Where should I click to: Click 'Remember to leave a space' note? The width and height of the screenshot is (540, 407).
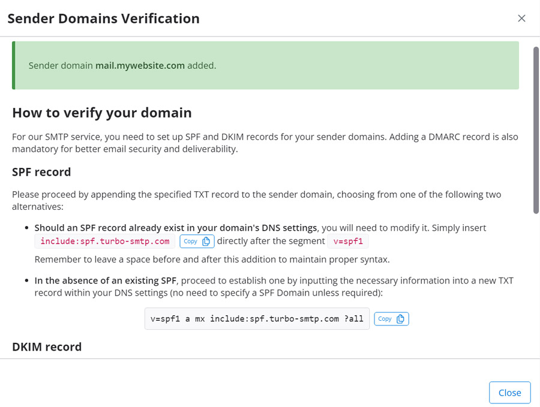212,260
